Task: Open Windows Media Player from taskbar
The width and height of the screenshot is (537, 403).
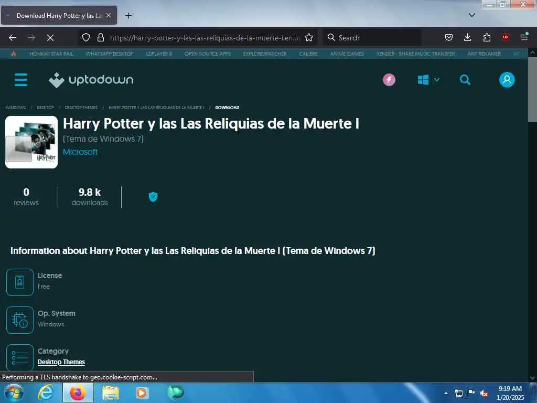Action: pyautogui.click(x=142, y=393)
